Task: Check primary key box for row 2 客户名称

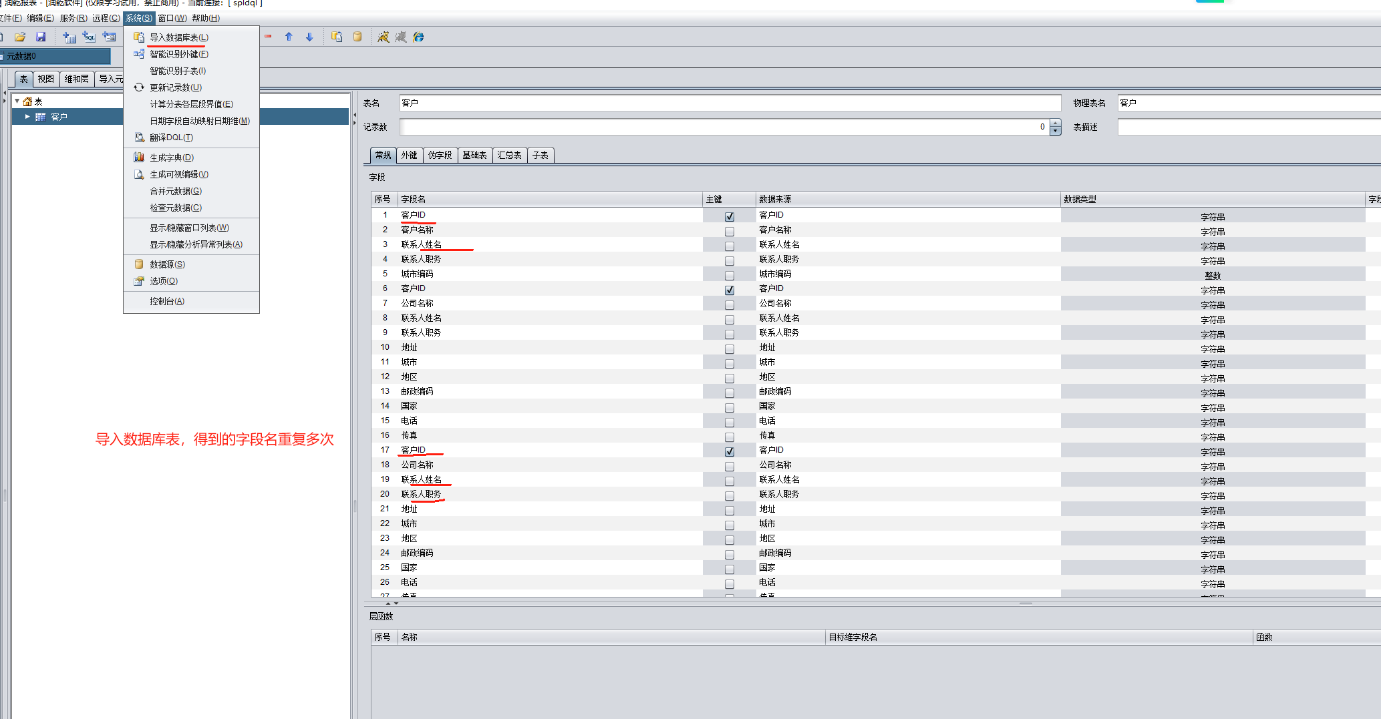Action: 729,231
